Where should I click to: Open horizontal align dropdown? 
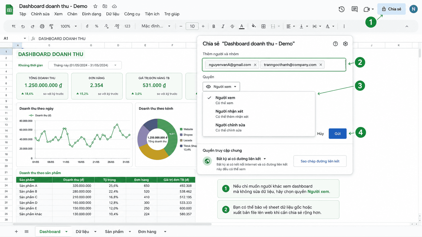click(291, 26)
